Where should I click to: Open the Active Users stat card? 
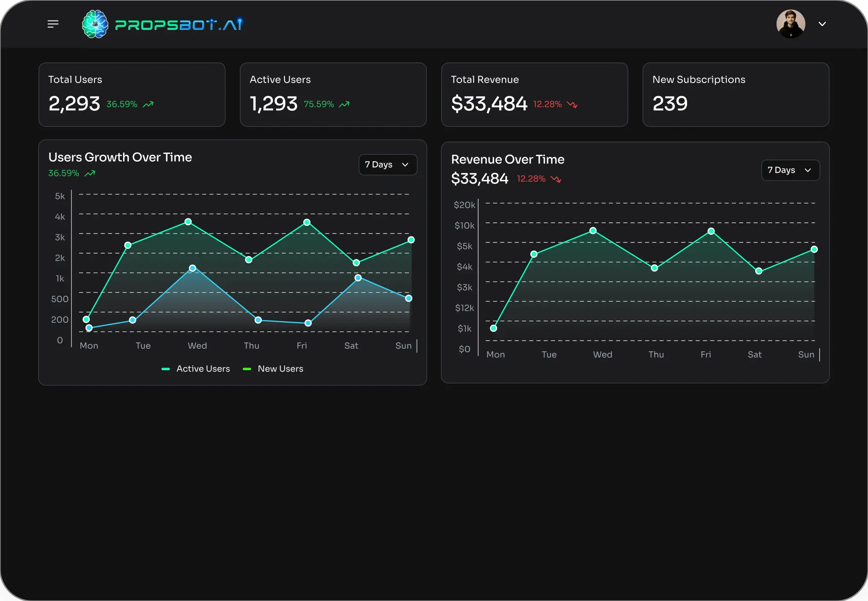(333, 94)
